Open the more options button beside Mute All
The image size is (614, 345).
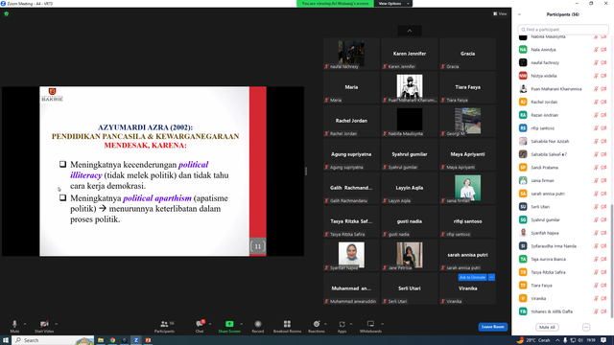pyautogui.click(x=586, y=327)
